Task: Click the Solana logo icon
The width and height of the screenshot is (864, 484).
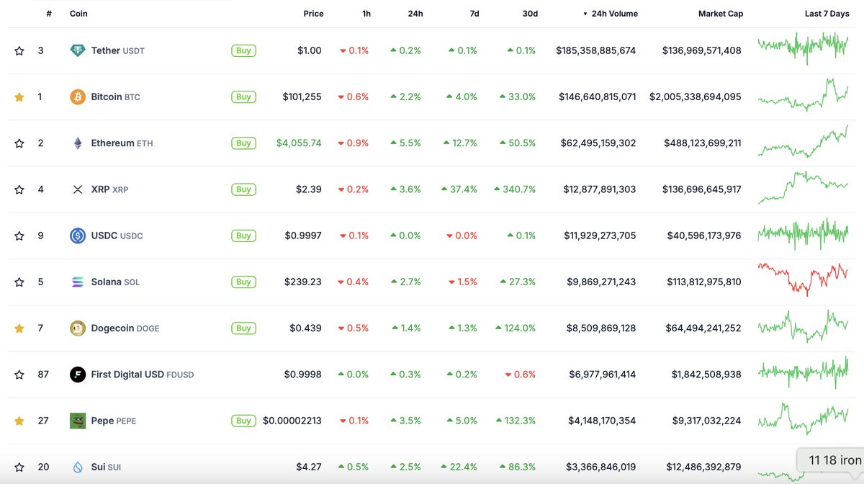Action: pos(77,282)
